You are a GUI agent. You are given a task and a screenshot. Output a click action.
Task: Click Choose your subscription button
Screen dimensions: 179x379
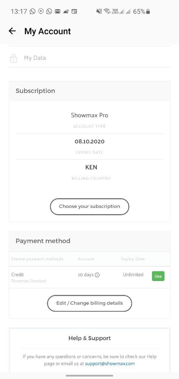(89, 206)
